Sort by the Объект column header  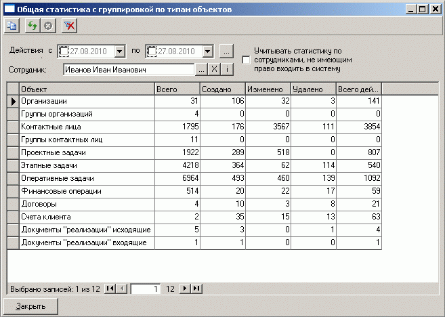tap(87, 89)
